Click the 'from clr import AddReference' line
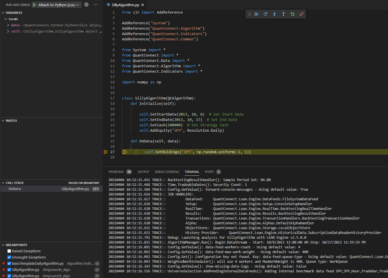 [x=152, y=12]
